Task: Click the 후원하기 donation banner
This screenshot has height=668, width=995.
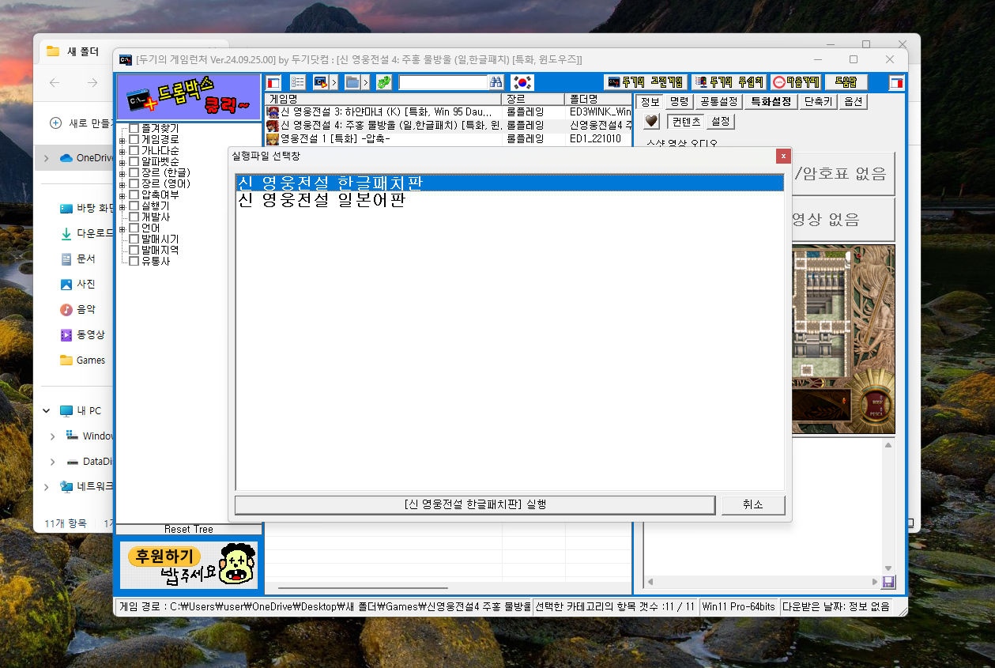Action: click(188, 564)
